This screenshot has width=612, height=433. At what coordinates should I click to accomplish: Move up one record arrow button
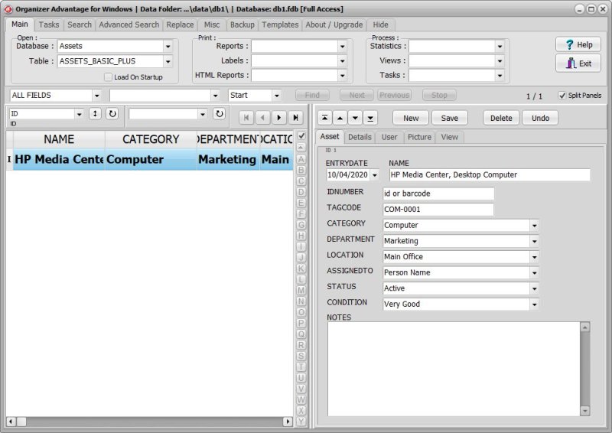(340, 118)
